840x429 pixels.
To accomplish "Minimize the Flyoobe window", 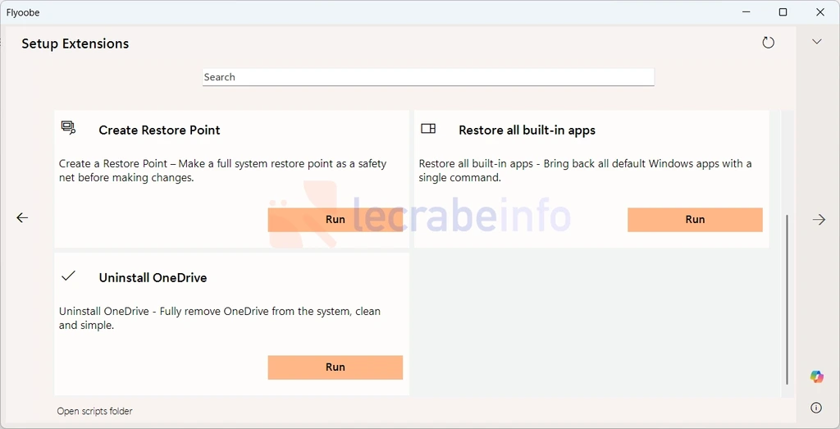I will point(745,12).
